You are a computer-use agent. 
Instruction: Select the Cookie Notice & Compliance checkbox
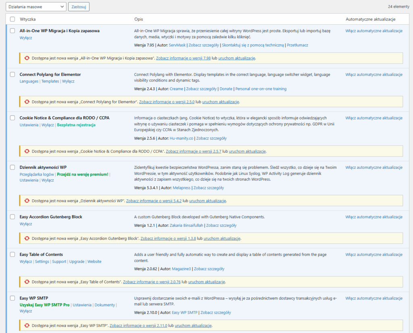click(12, 118)
